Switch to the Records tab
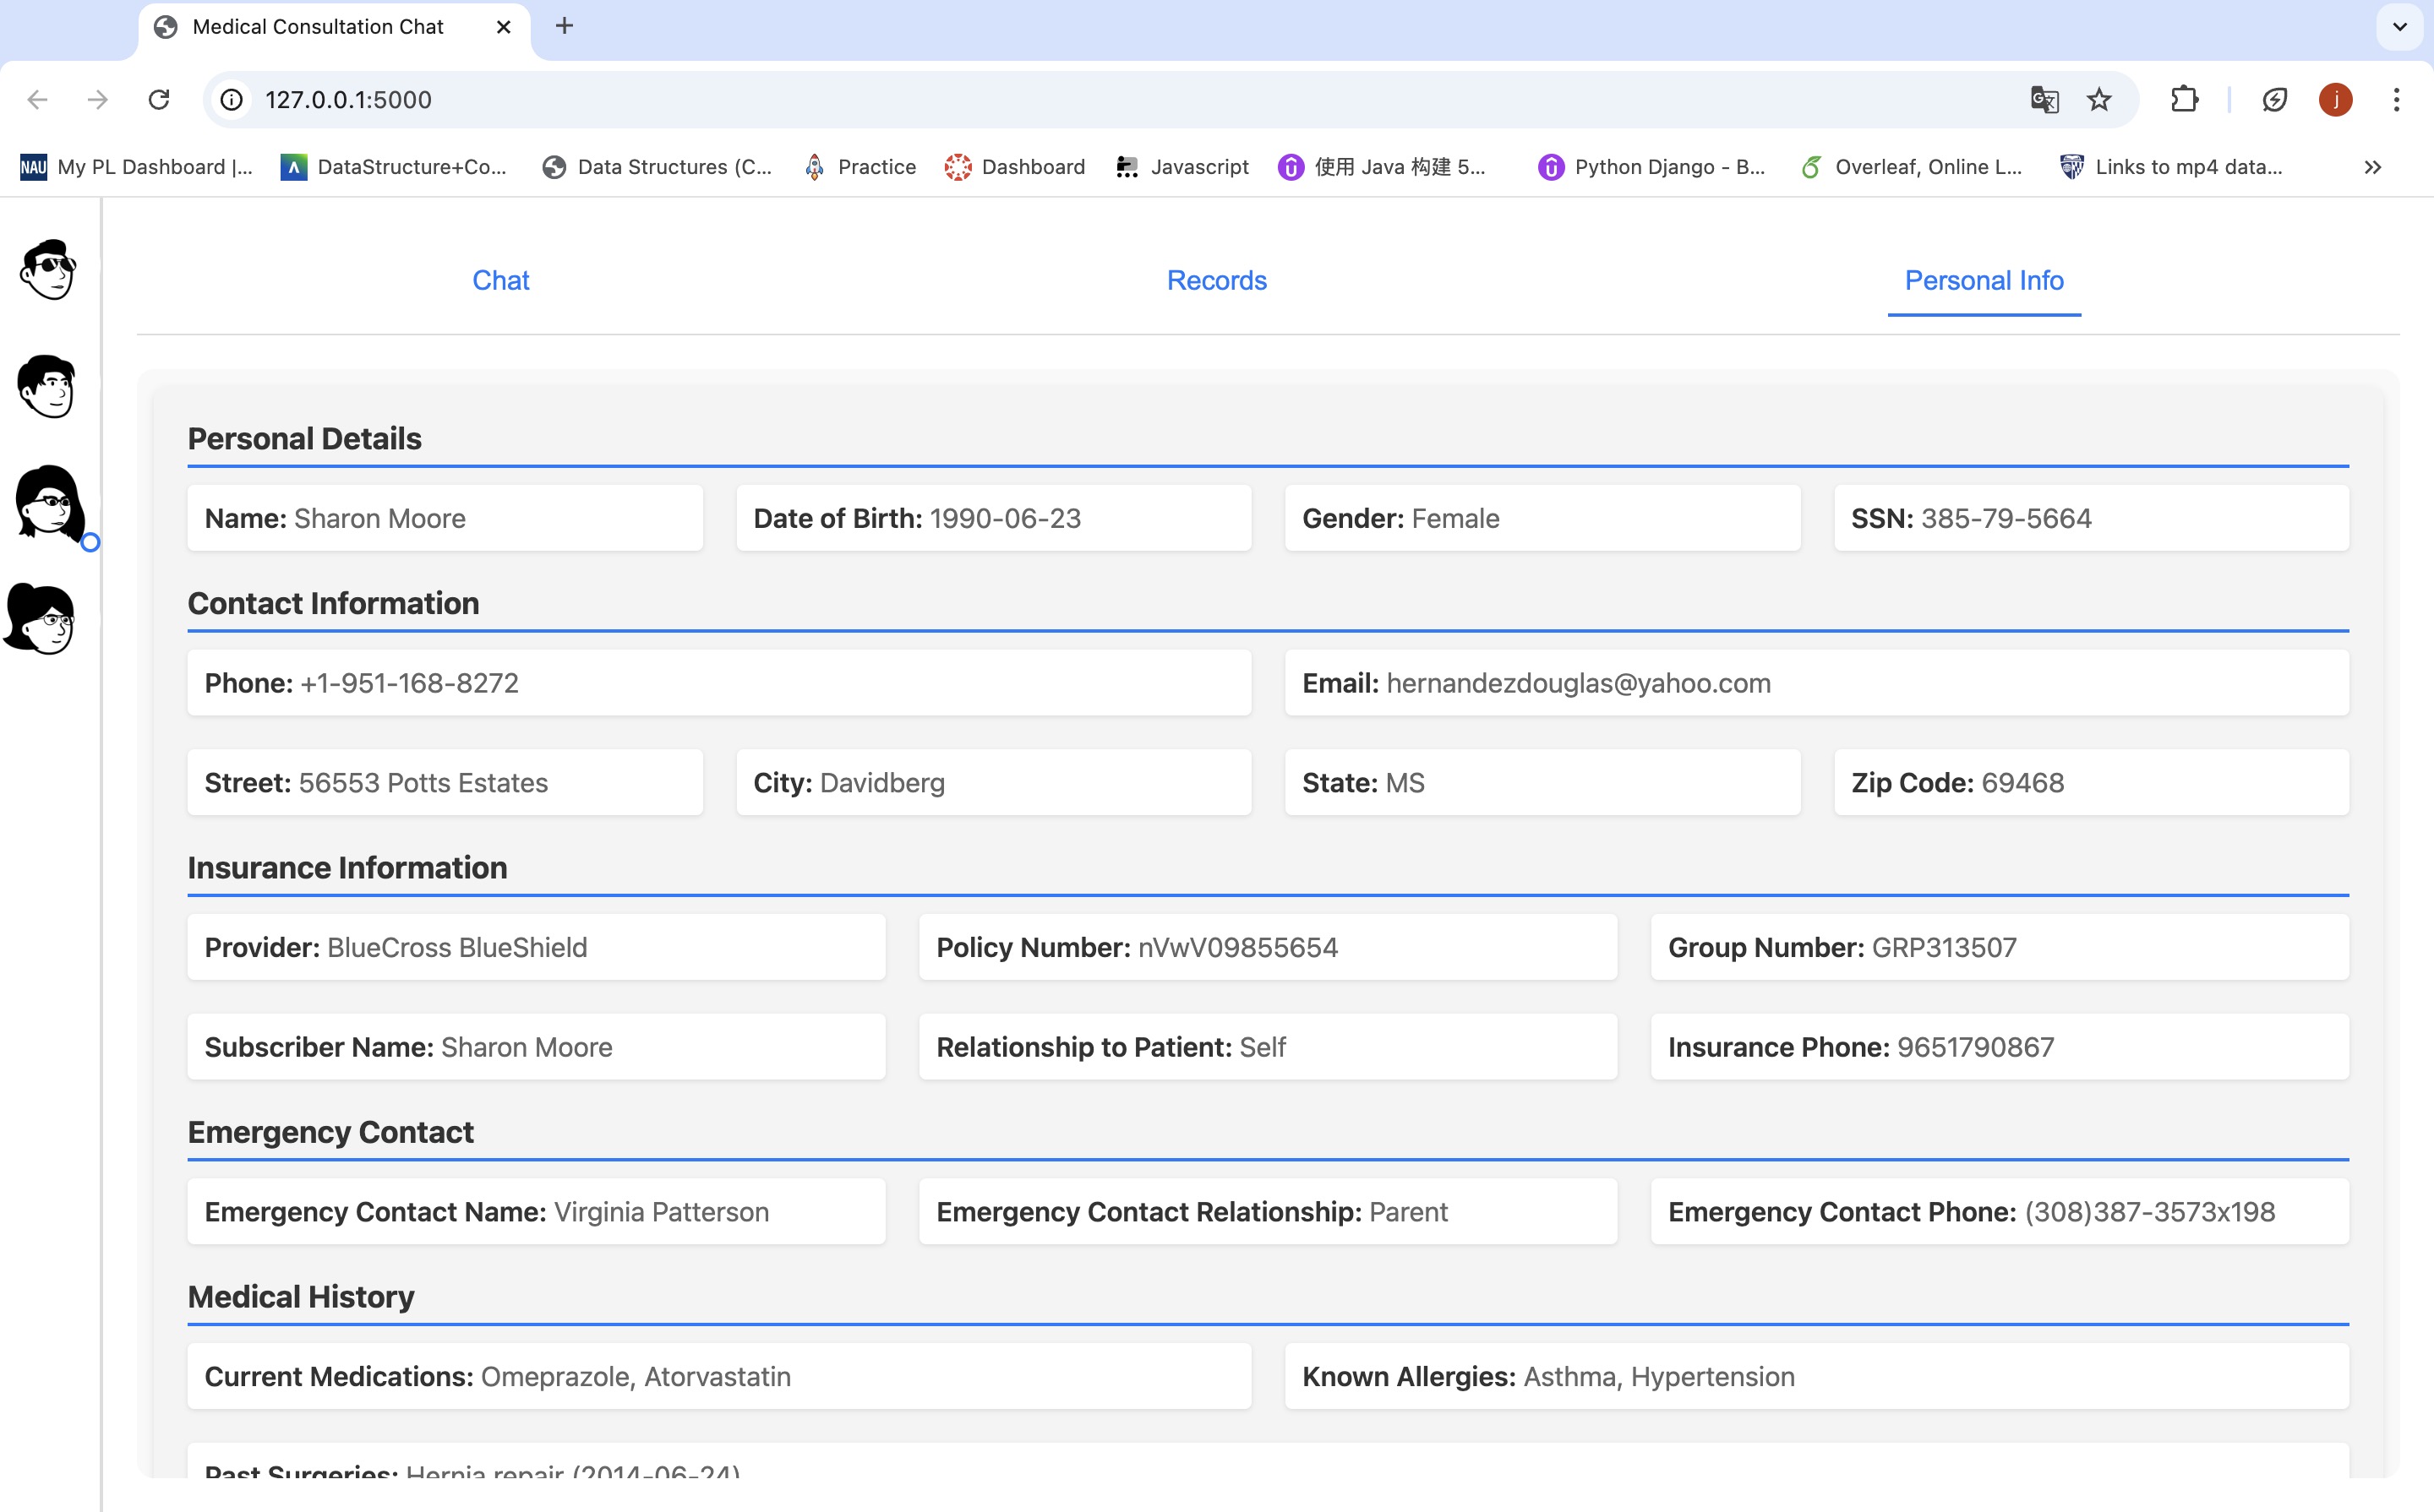The height and width of the screenshot is (1512, 2434). pyautogui.click(x=1216, y=281)
